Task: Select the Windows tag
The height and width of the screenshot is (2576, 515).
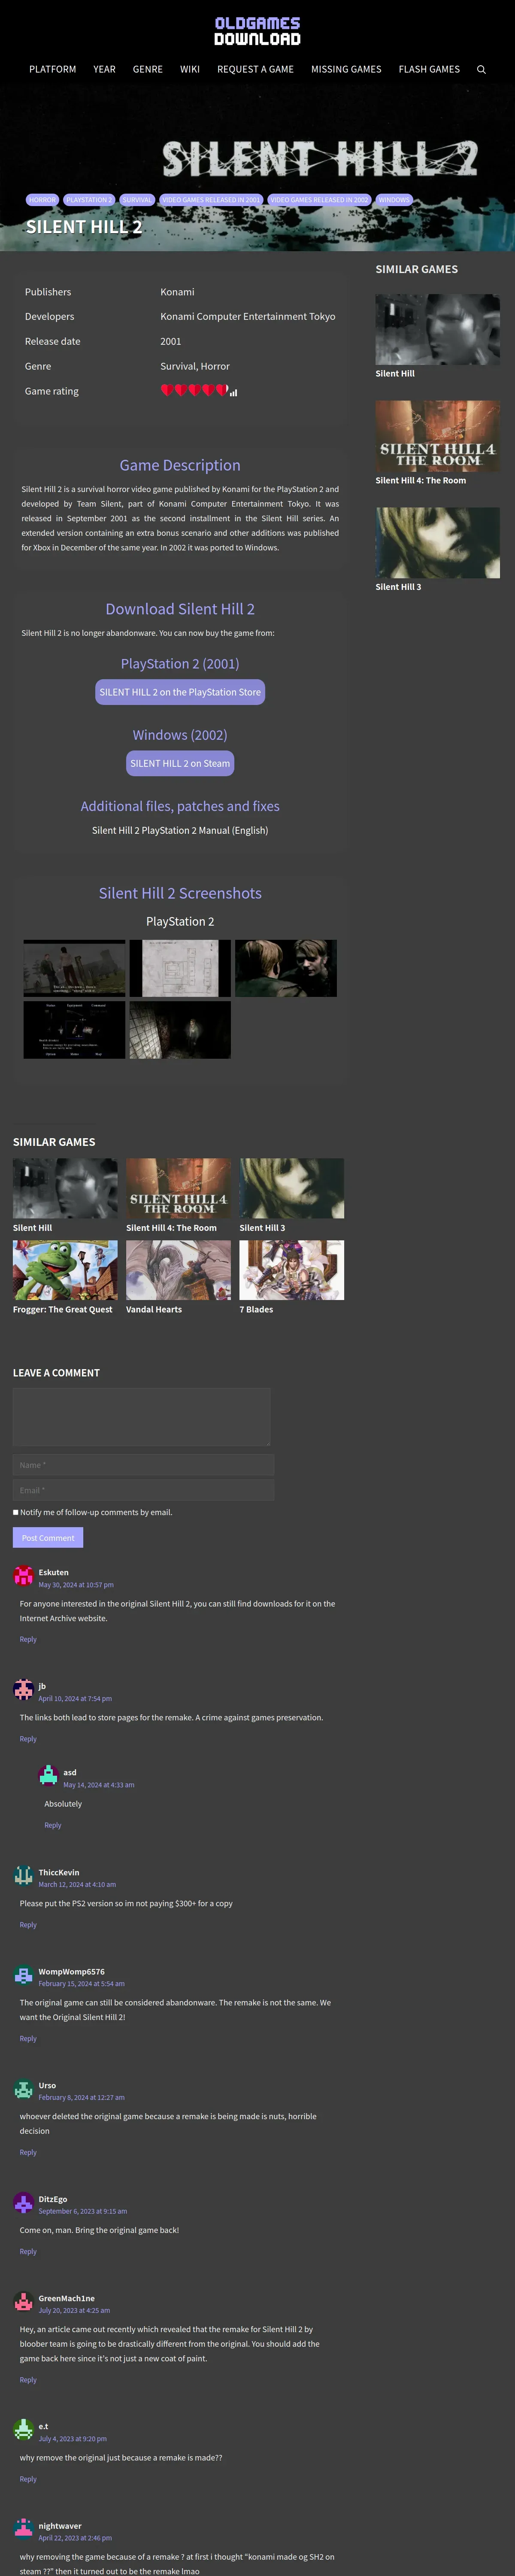Action: coord(394,200)
